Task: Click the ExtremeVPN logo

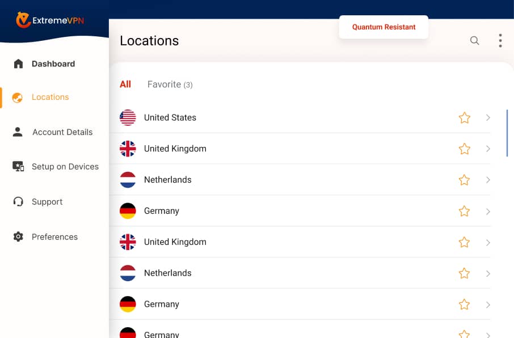Action: [x=50, y=20]
